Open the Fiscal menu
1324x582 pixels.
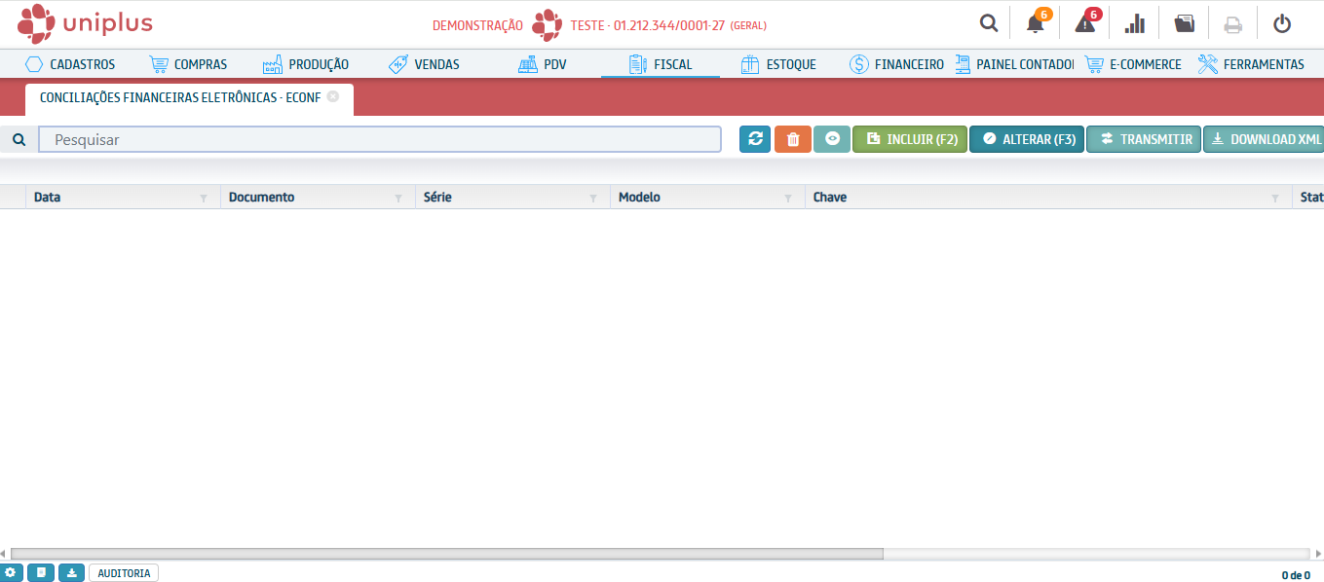coord(661,64)
